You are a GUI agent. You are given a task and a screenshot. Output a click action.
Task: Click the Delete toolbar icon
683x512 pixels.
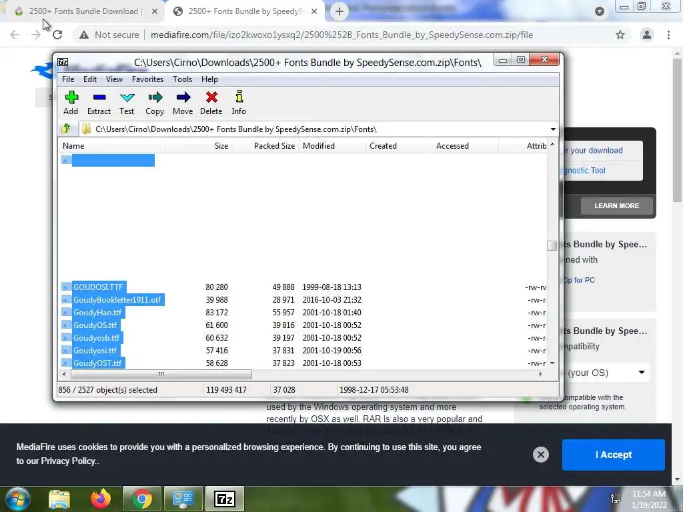(211, 103)
